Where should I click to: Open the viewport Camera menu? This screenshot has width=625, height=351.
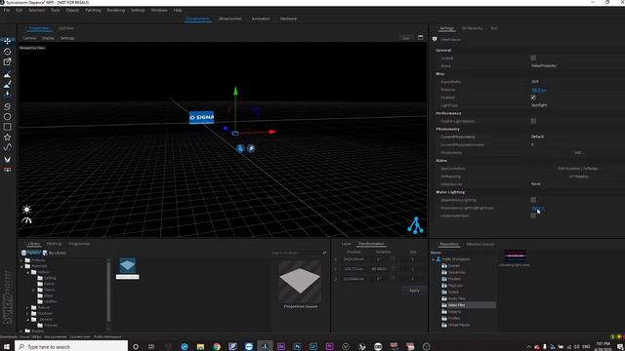tap(29, 38)
